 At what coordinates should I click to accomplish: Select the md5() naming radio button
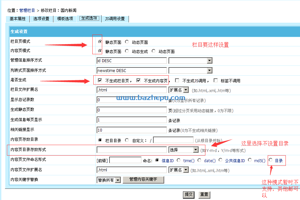(x=250, y=160)
